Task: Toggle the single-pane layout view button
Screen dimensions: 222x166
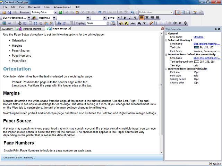Action: point(178,12)
